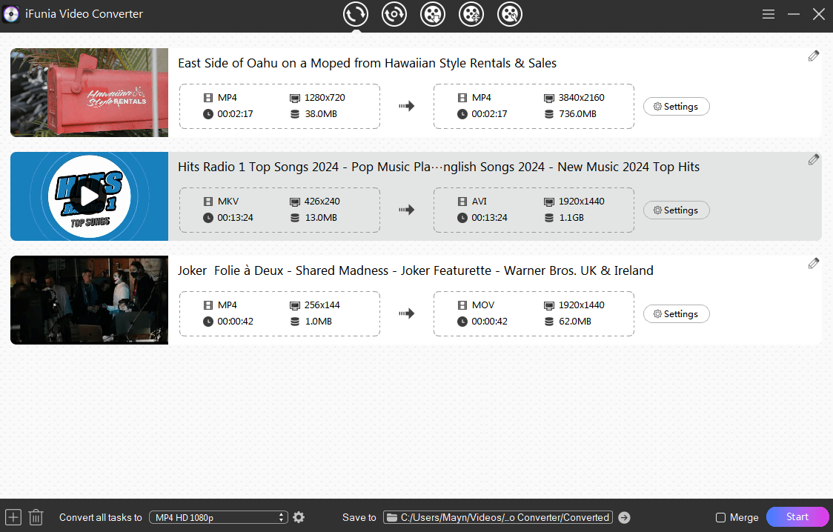Open the video download tab icon
This screenshot has width=833, height=532.
433,14
